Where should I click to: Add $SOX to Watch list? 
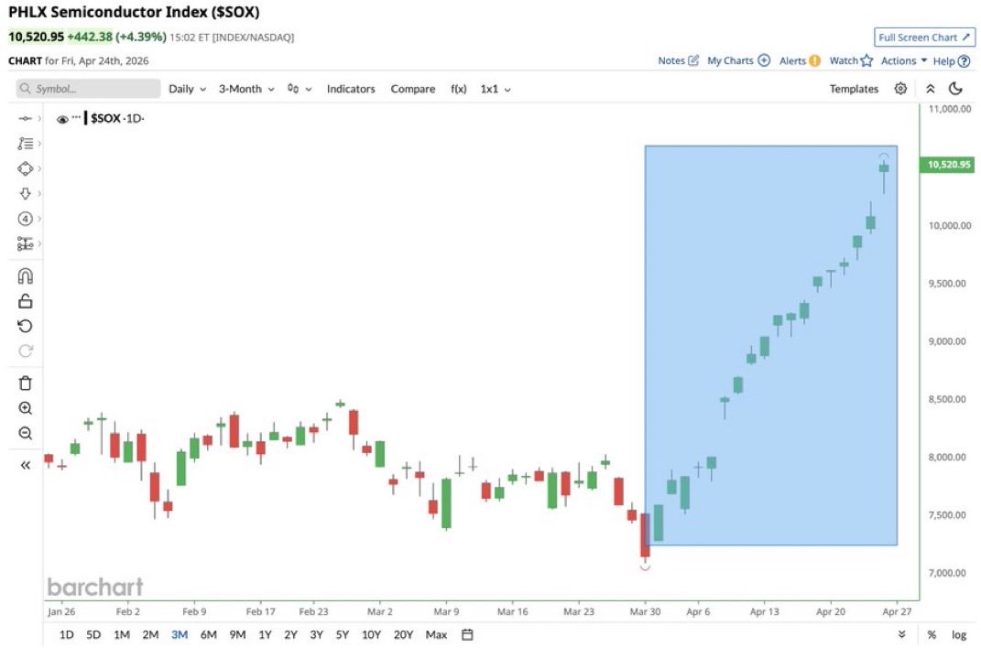[x=851, y=60]
